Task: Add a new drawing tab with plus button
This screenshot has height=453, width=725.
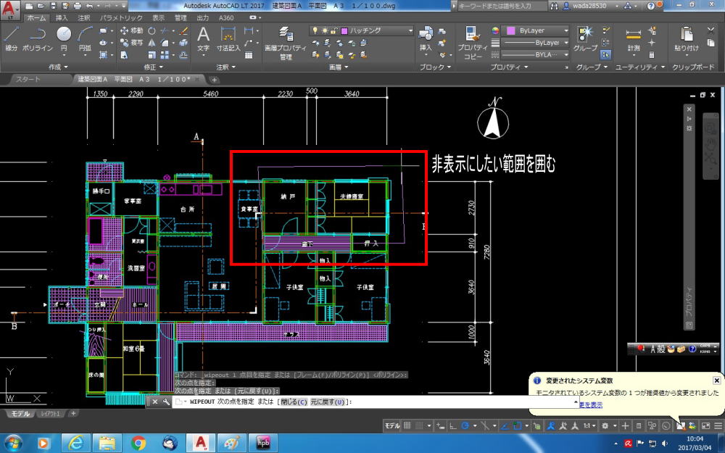Action: [214, 80]
